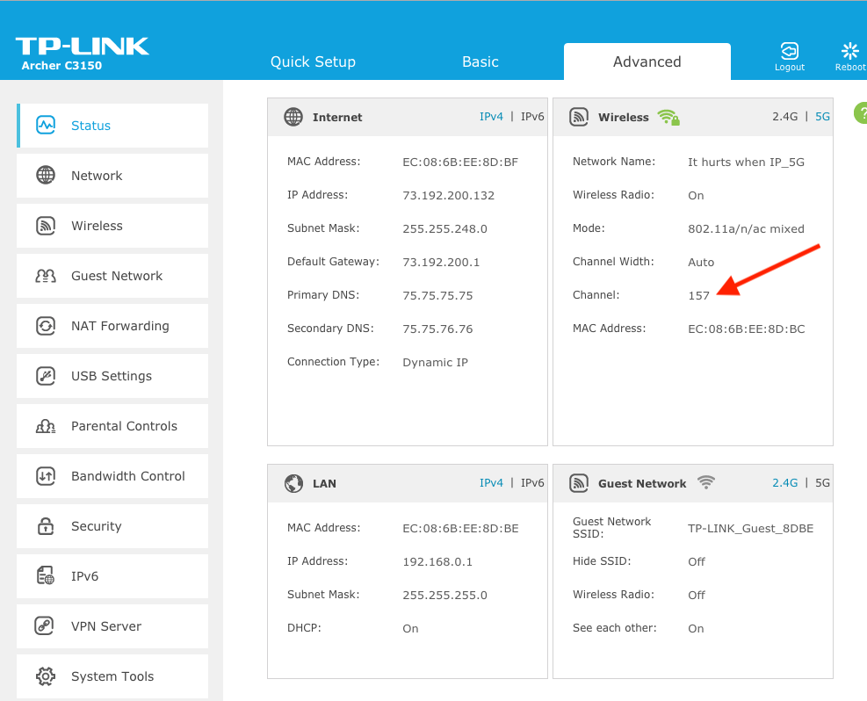Viewport: 867px width, 701px height.
Task: Click the gray Guest Network Wi-Fi signal icon
Action: 706,482
